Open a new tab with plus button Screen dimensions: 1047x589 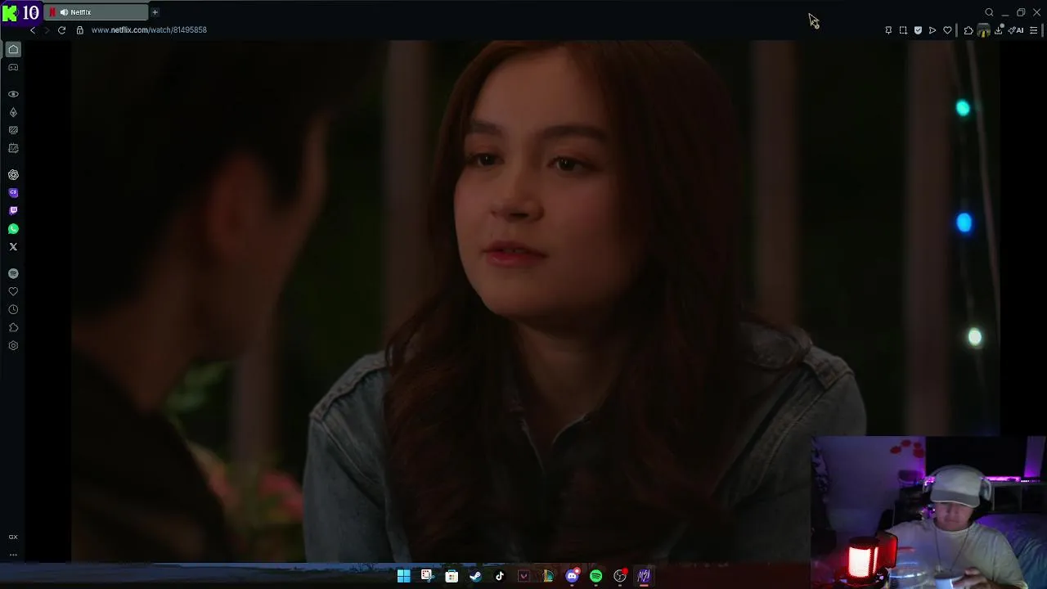[x=155, y=12]
